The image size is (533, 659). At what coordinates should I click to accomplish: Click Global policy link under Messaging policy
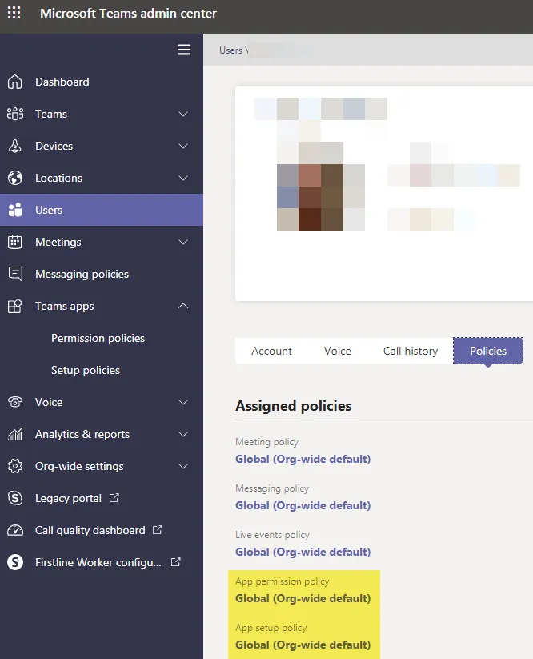coord(303,505)
